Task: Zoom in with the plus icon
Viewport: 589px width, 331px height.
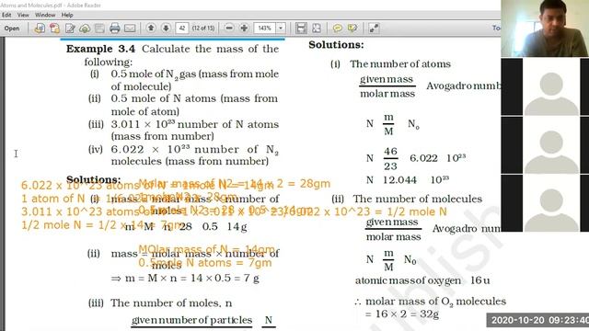Action: pyautogui.click(x=244, y=29)
